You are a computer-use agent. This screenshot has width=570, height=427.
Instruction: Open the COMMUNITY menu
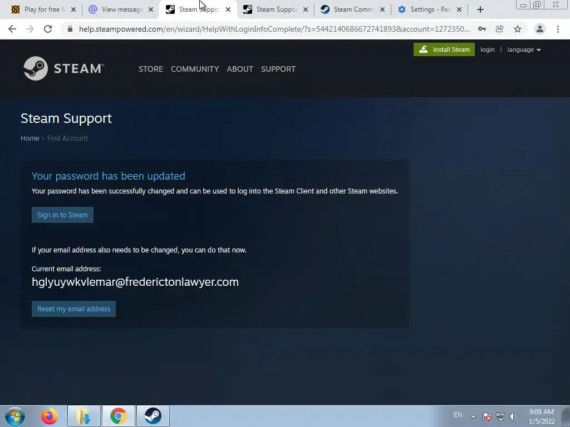click(x=195, y=69)
